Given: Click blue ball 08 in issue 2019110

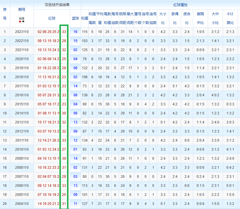Looking at the screenshot, I should (x=75, y=68).
